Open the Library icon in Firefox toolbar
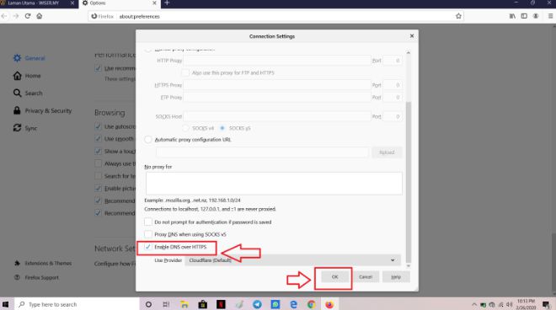 point(512,16)
